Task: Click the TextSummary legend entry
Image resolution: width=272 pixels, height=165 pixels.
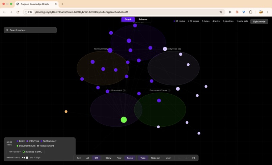Action: click(x=48, y=141)
